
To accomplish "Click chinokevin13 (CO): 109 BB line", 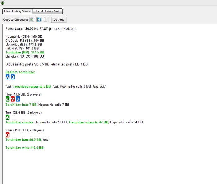I will coord(24,56).
